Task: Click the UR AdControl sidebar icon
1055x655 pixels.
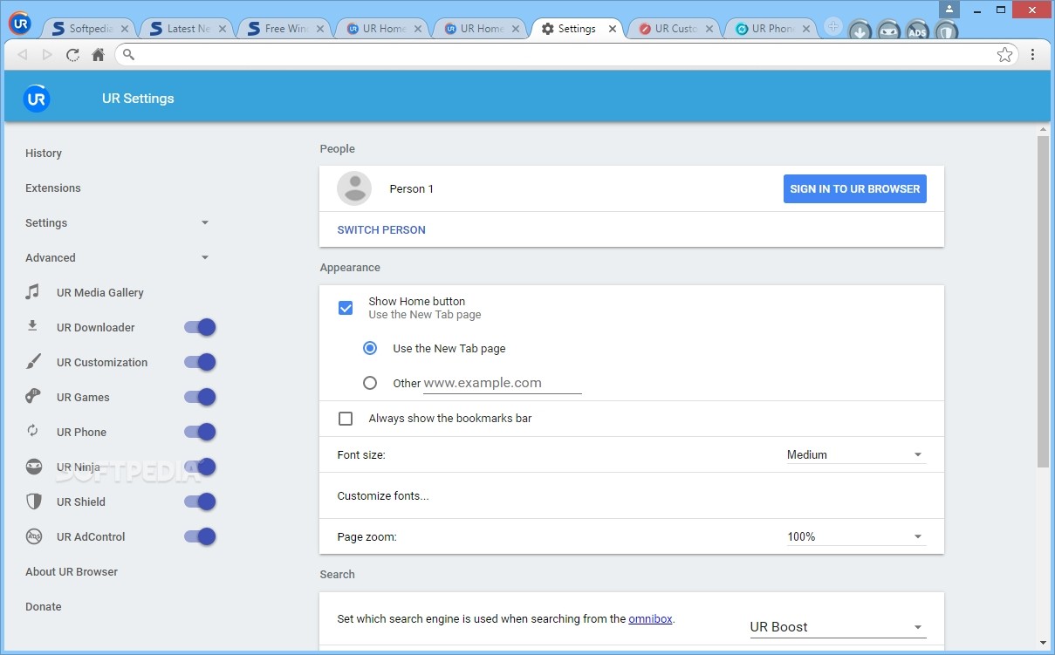Action: click(33, 536)
